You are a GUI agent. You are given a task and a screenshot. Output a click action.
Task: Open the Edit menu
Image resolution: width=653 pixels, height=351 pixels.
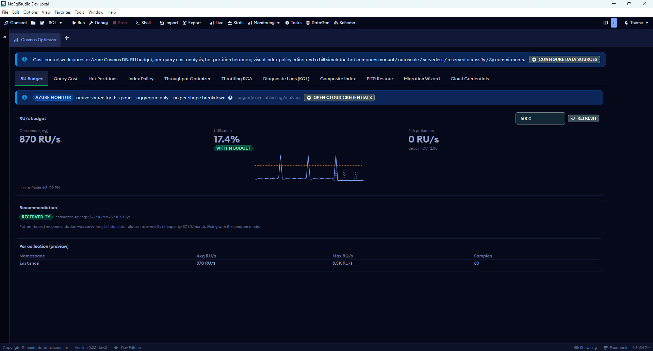(x=16, y=12)
